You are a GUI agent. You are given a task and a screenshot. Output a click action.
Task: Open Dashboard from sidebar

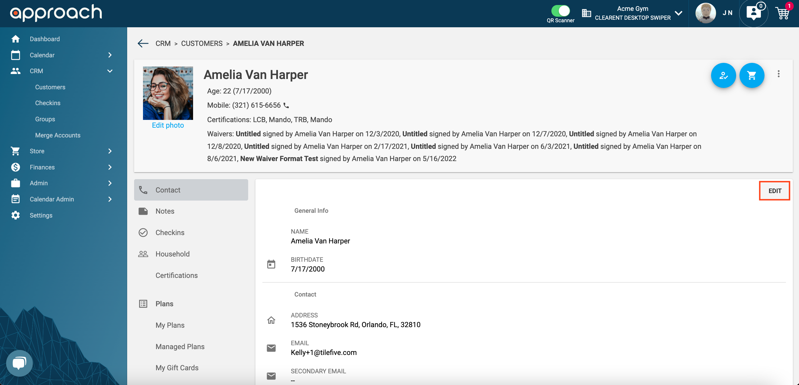[x=45, y=39]
